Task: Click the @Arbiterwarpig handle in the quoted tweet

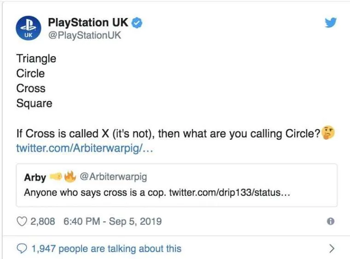Action: pyautogui.click(x=113, y=177)
